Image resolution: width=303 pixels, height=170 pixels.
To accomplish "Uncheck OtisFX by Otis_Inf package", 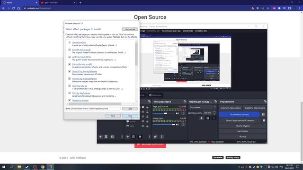I will (x=70, y=86).
